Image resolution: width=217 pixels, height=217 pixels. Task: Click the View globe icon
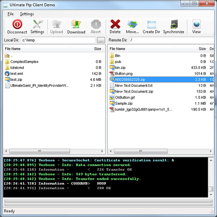coord(197,24)
